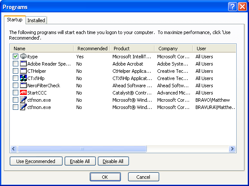Click the 'Catalyst® Contr...' product cell
The width and height of the screenshot is (249, 186).
click(x=132, y=93)
